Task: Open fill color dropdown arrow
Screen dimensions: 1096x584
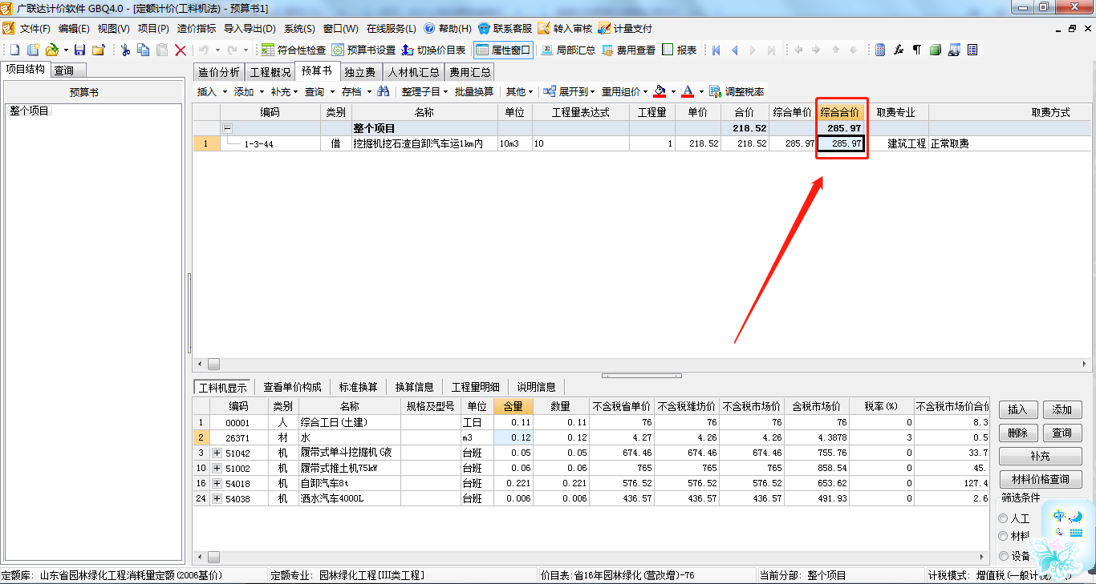Action: coord(673,91)
